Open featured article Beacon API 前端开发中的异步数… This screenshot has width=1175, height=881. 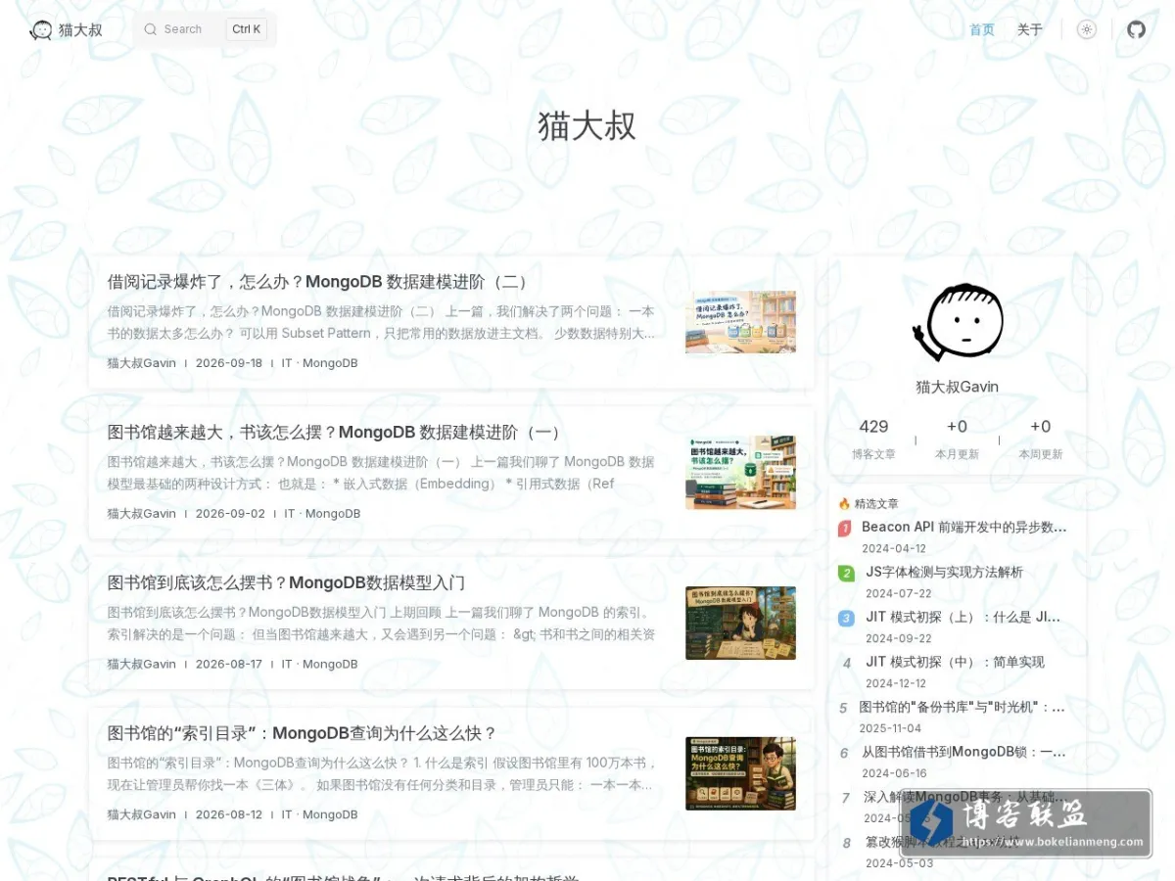964,527
